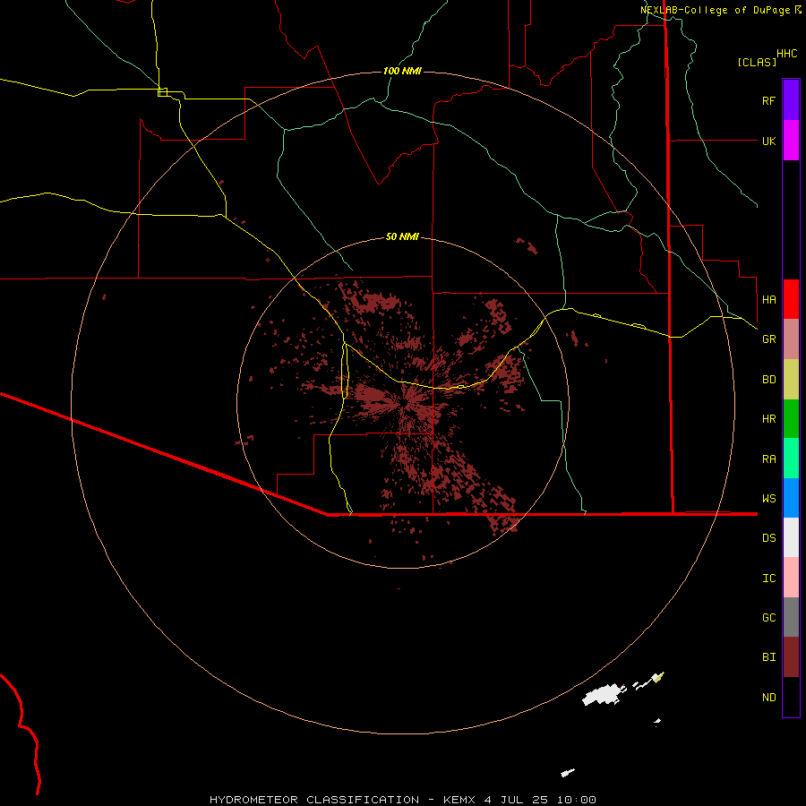Click the BI legend label
This screenshot has width=806, height=806.
click(x=768, y=657)
